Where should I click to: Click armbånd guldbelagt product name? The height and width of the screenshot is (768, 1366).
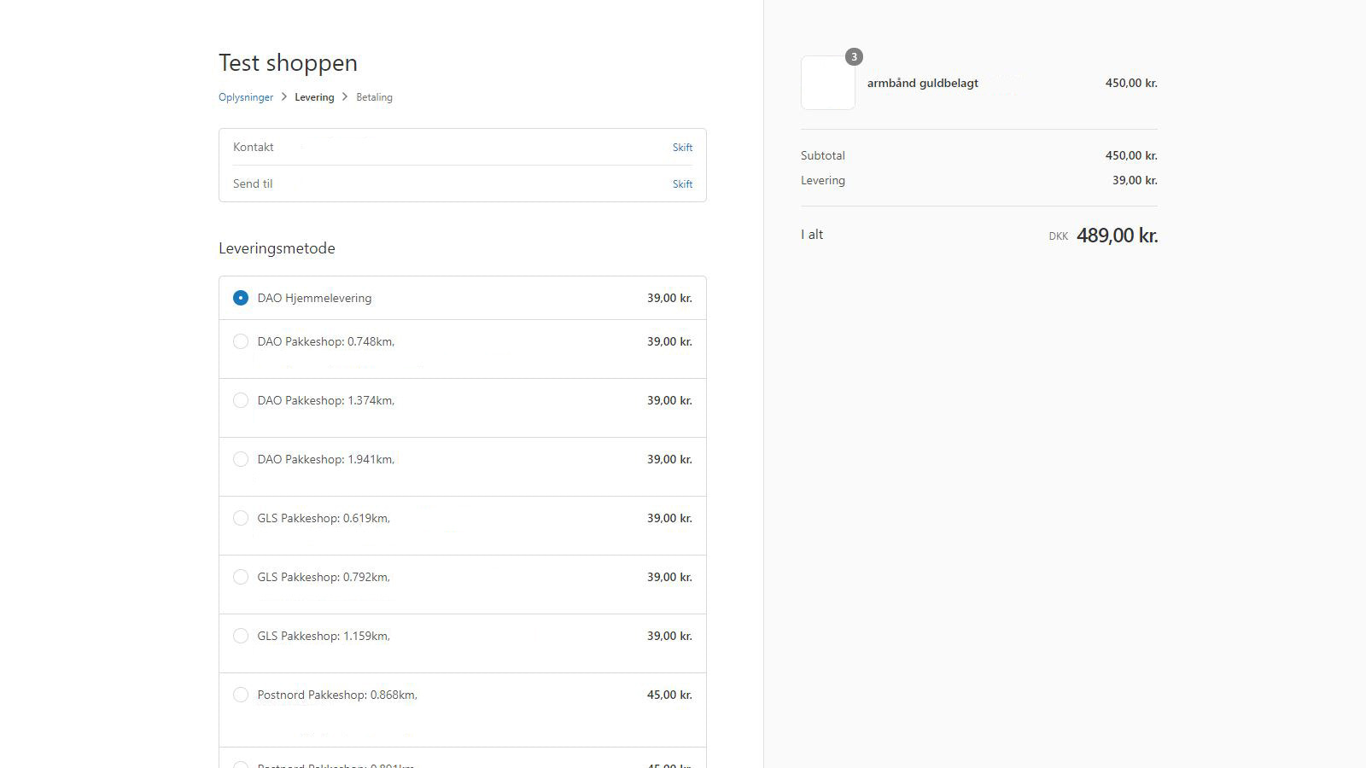923,83
